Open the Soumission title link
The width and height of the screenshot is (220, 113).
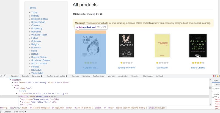point(162,68)
